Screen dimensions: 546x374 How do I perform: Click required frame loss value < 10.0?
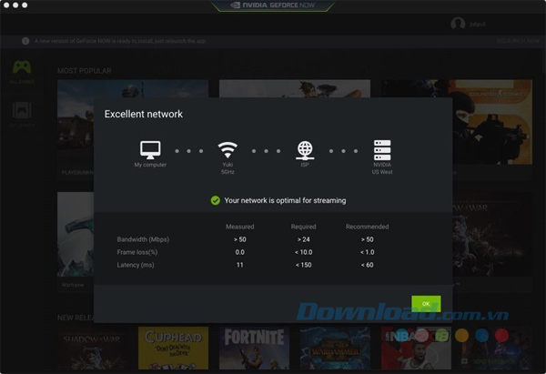(304, 252)
